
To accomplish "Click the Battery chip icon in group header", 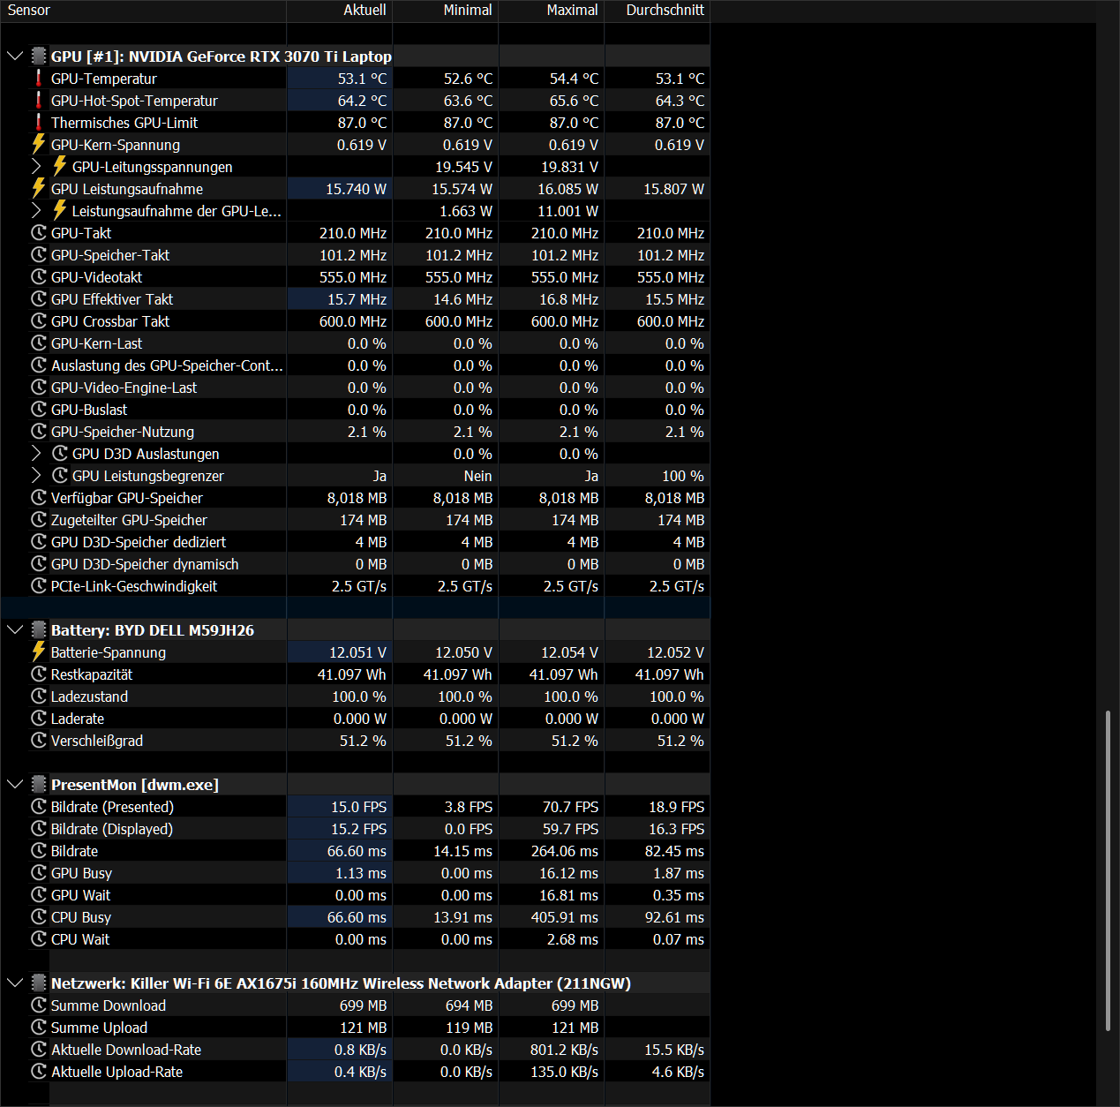I will click(x=39, y=630).
